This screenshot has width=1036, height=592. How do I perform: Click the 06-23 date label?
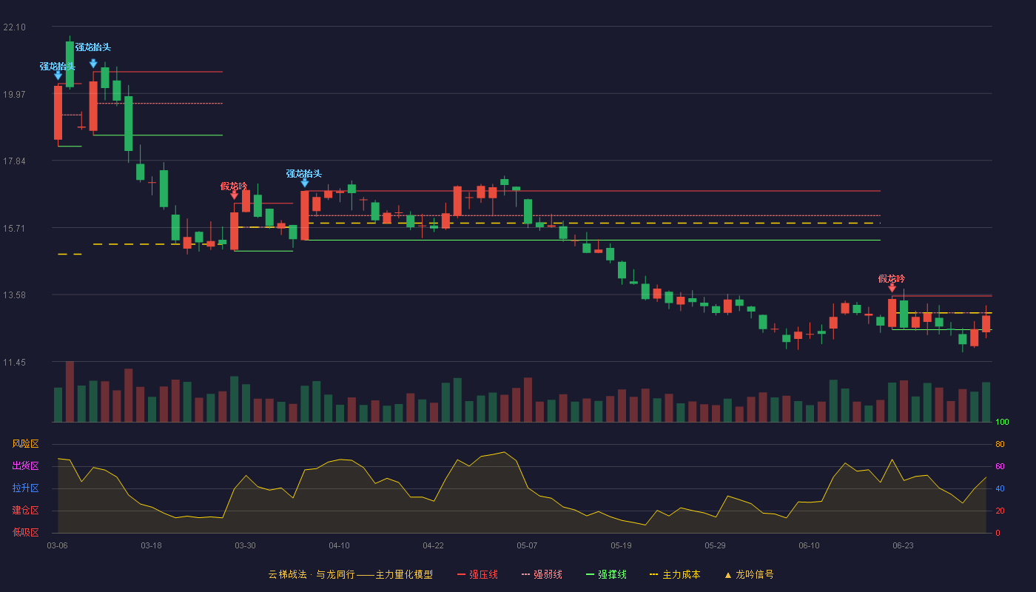coord(903,545)
